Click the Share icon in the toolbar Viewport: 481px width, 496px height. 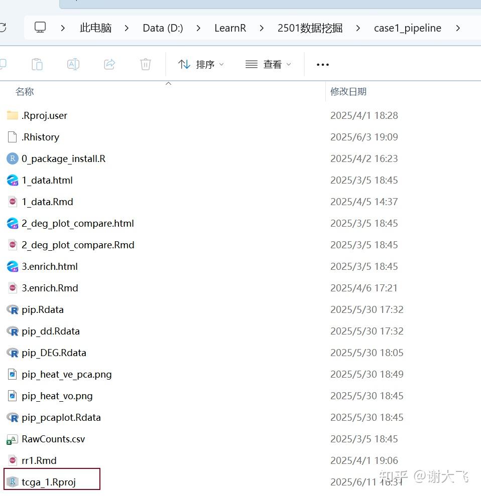click(x=109, y=64)
